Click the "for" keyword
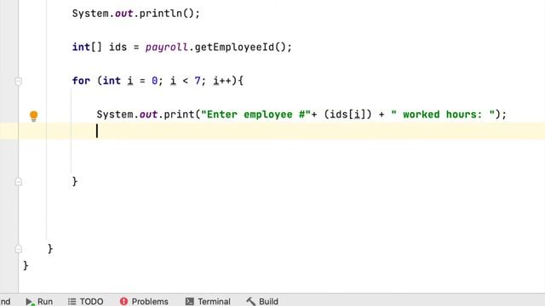545x306 pixels. point(81,81)
